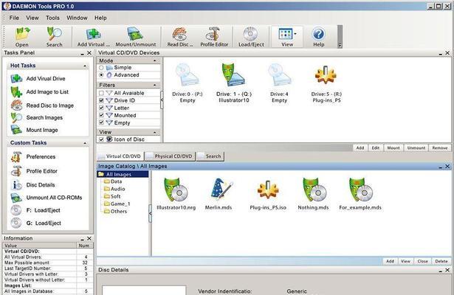Toggle Icon of Disc view checkbox
Screen dimensions: 454x295
(101, 139)
